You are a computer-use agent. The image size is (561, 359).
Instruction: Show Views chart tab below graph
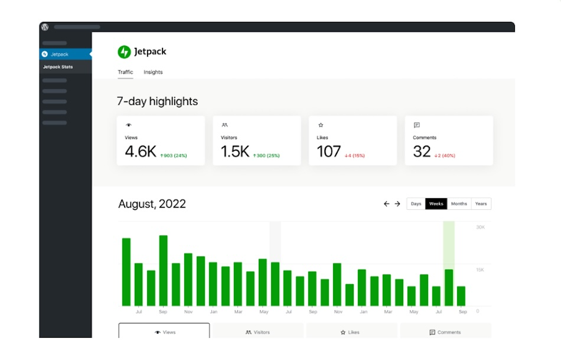pos(164,331)
